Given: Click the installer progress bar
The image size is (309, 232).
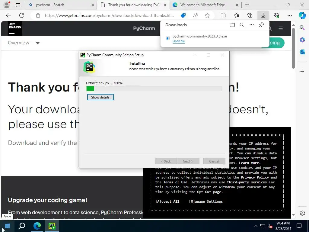Looking at the screenshot, I should (154, 89).
